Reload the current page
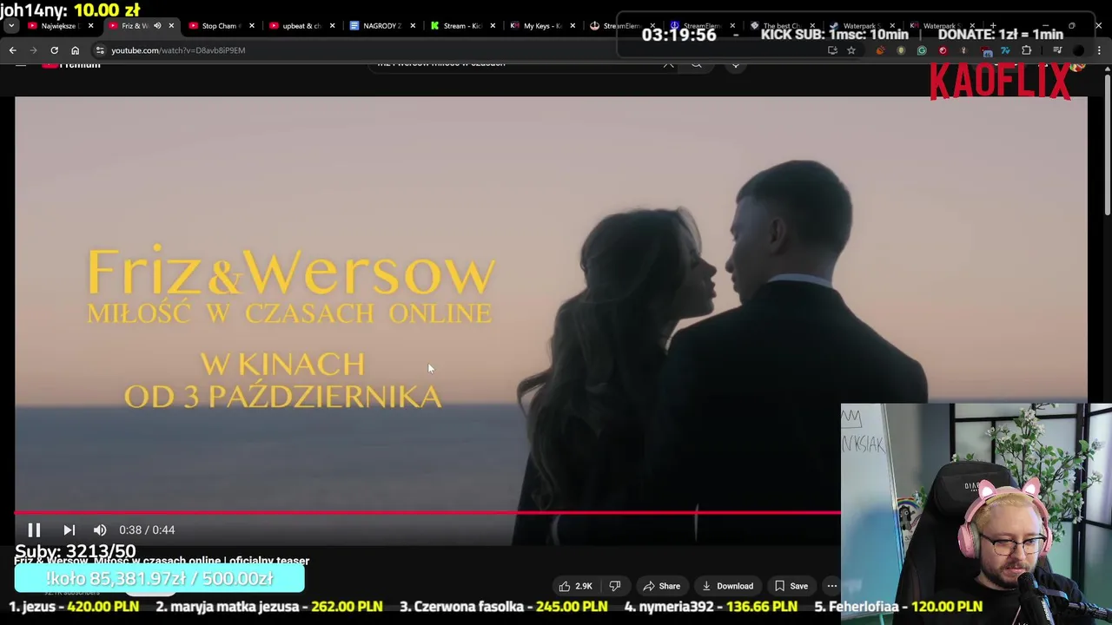This screenshot has width=1112, height=625. pyautogui.click(x=54, y=50)
